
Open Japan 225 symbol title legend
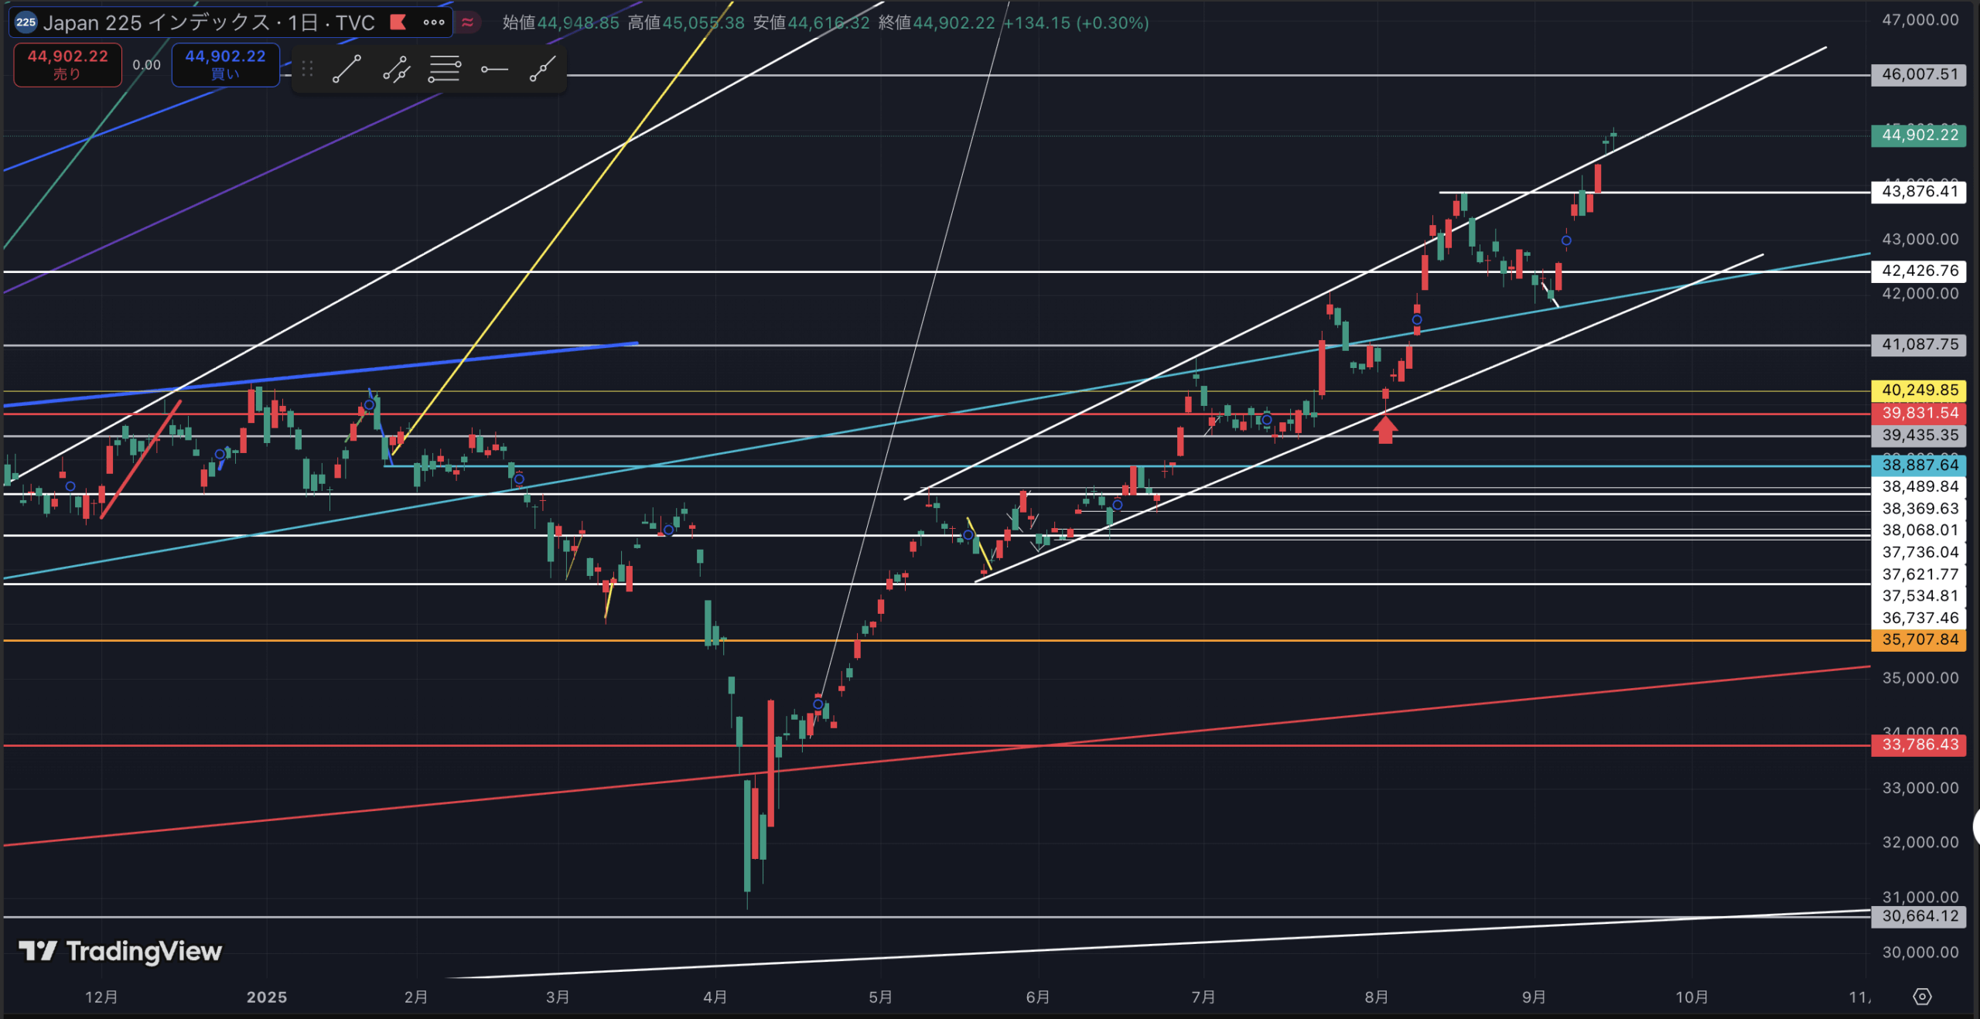pyautogui.click(x=209, y=22)
